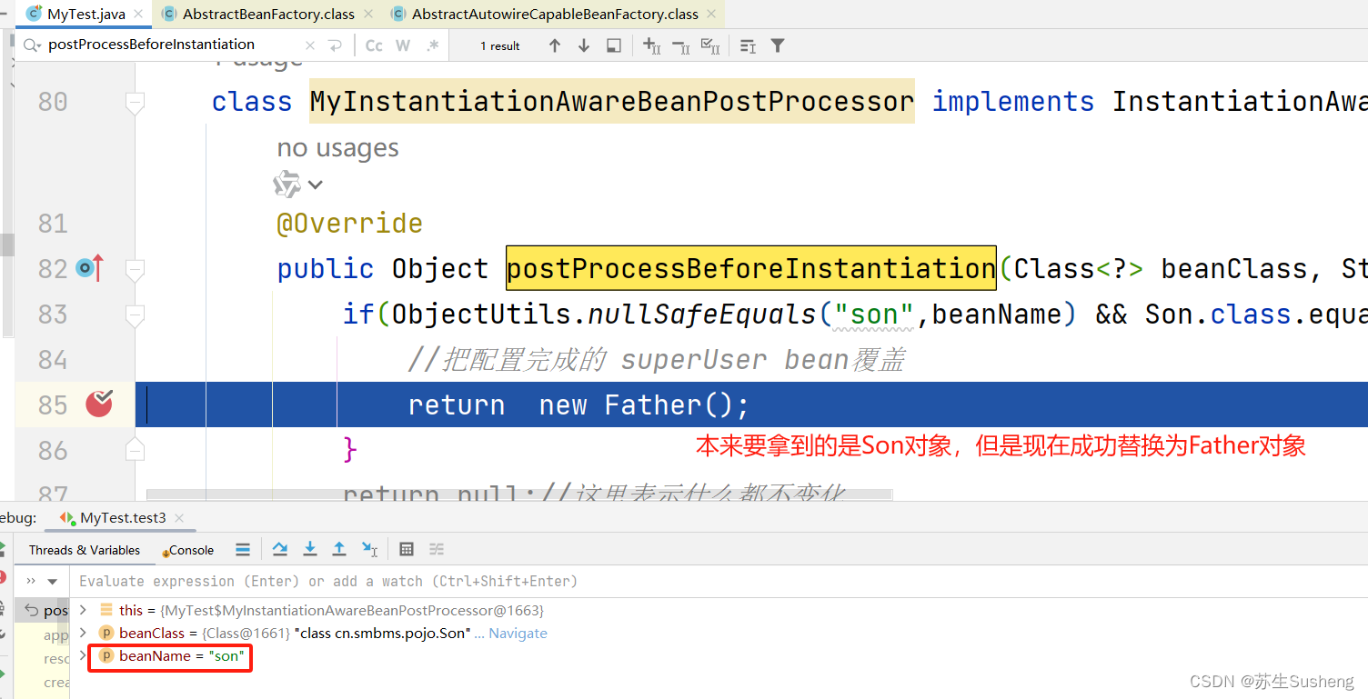Unselect occurrence icon in find bar

click(680, 45)
